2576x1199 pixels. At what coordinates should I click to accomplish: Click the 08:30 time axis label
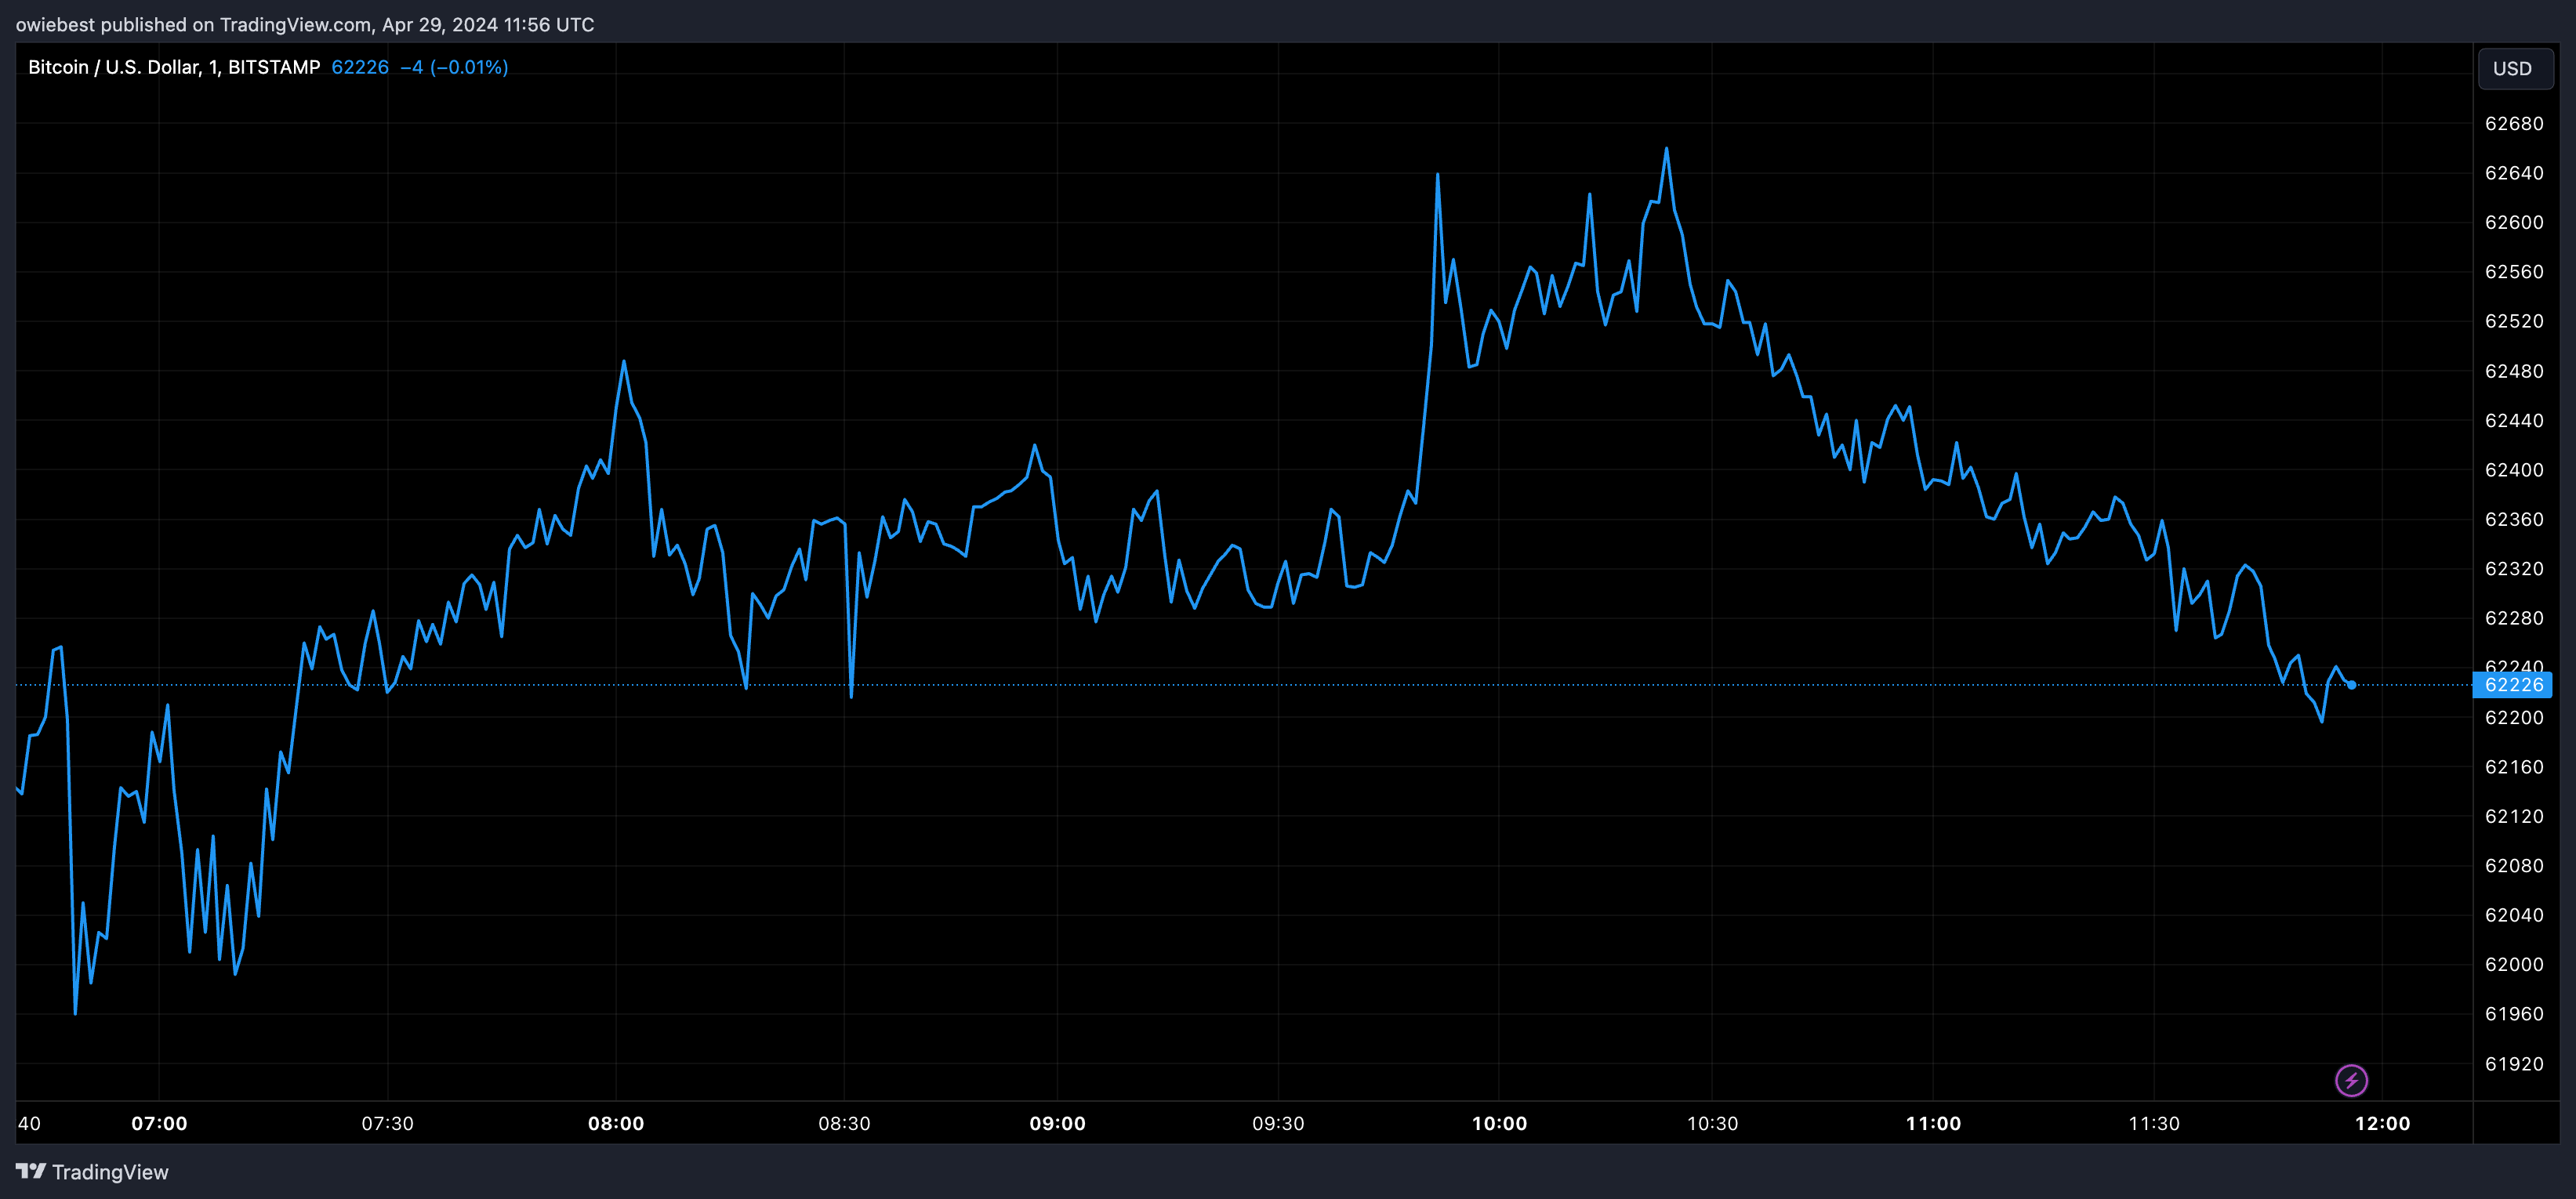click(844, 1123)
